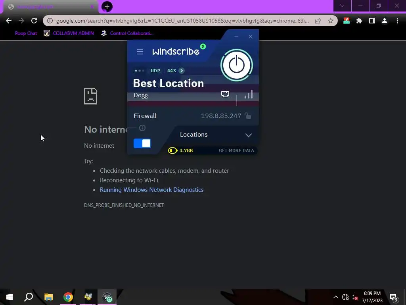
Task: Select the 443 port label
Action: (171, 71)
